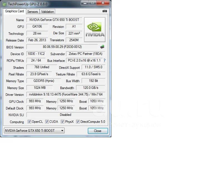214x171 pixels.
Task: Click the Default Clock row Boost 1059 MHz
Action: coord(97,108)
